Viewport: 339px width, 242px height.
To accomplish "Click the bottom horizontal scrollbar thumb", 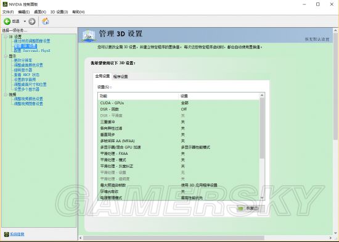I will click(x=174, y=238).
